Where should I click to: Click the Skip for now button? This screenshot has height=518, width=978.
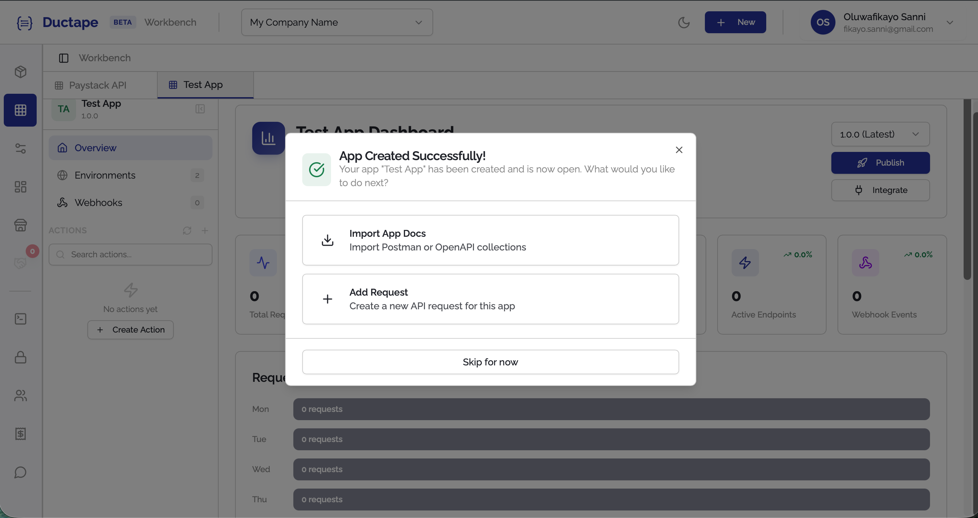[490, 362]
